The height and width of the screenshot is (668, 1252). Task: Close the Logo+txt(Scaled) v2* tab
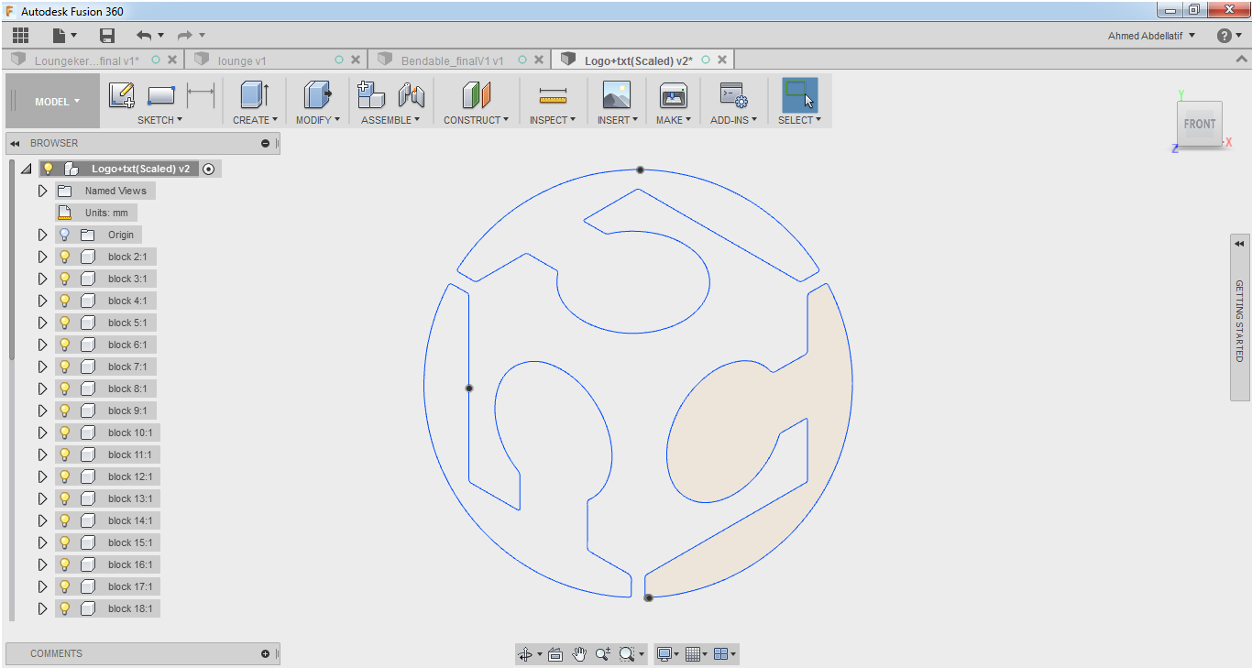coord(722,60)
